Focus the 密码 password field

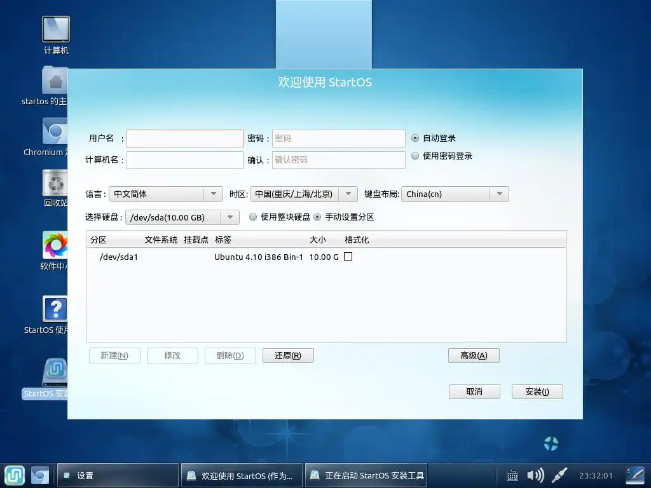tap(339, 138)
